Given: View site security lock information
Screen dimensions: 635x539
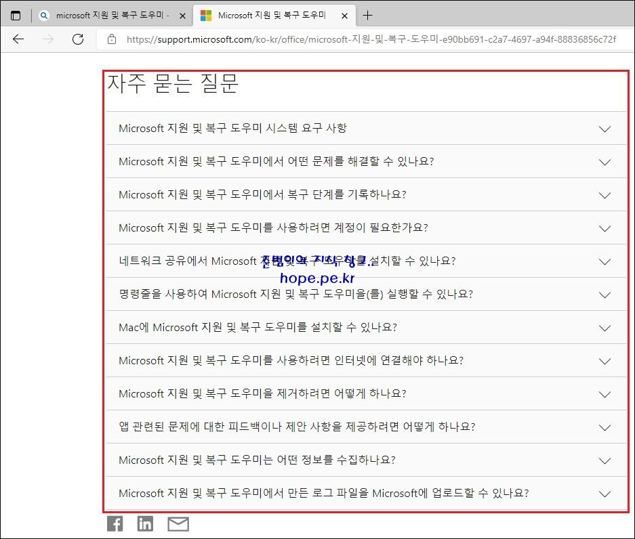Looking at the screenshot, I should [x=112, y=39].
